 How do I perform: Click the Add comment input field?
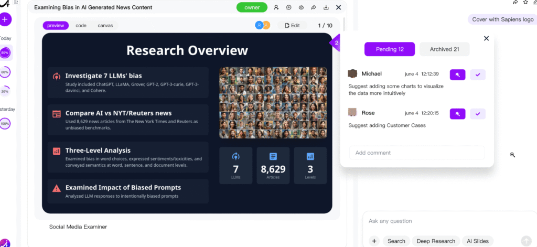(x=417, y=153)
